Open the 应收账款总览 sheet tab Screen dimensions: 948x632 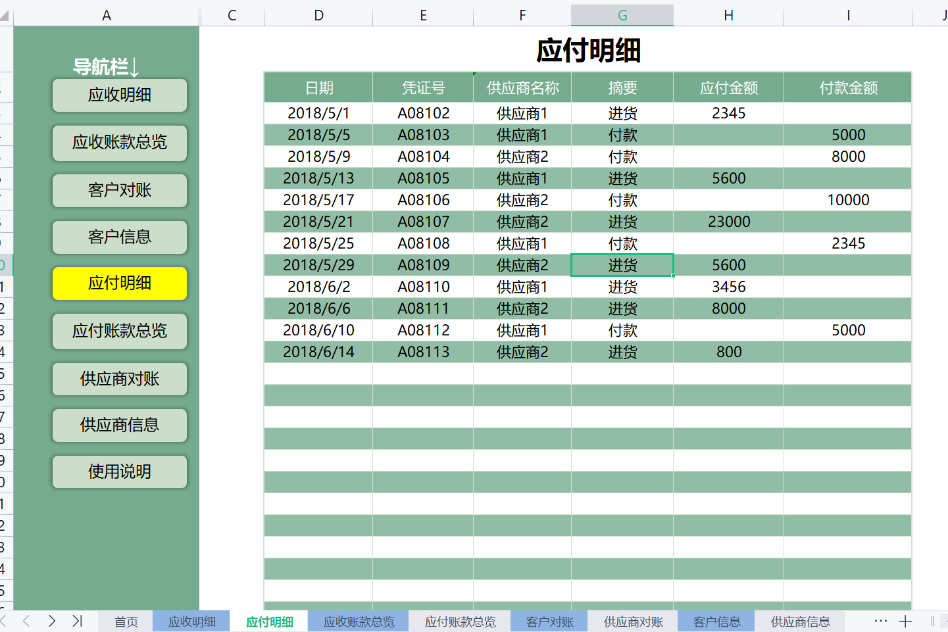[359, 621]
